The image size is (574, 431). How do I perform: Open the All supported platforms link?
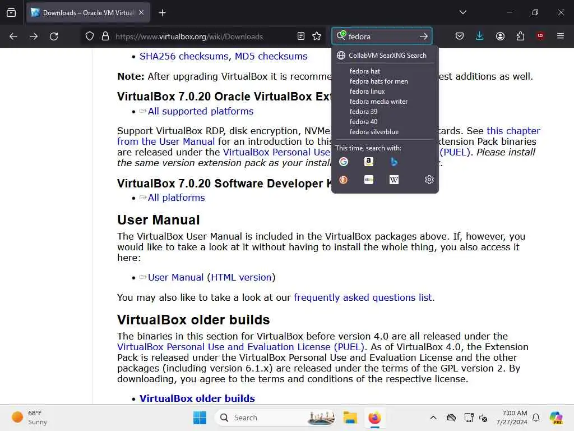coord(200,111)
